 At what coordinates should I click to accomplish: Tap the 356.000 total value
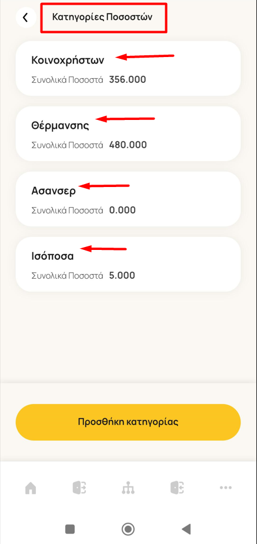click(x=127, y=80)
